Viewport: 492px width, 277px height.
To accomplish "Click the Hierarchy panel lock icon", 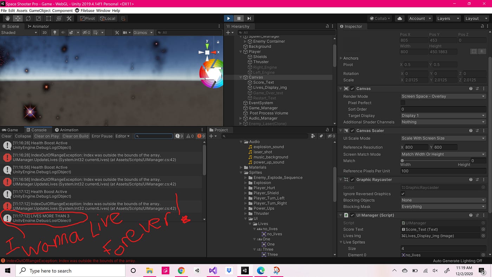I will (328, 26).
